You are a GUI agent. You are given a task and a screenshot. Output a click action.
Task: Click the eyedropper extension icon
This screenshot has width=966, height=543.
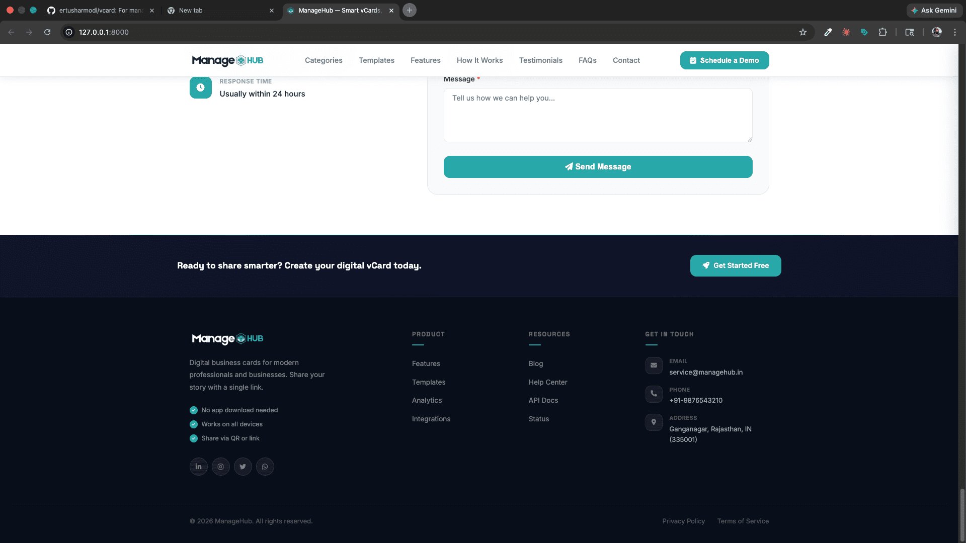click(828, 32)
